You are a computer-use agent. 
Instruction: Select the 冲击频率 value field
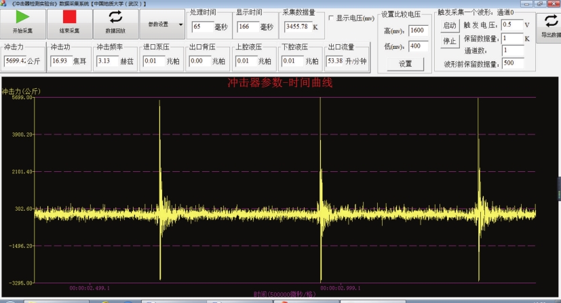[107, 61]
